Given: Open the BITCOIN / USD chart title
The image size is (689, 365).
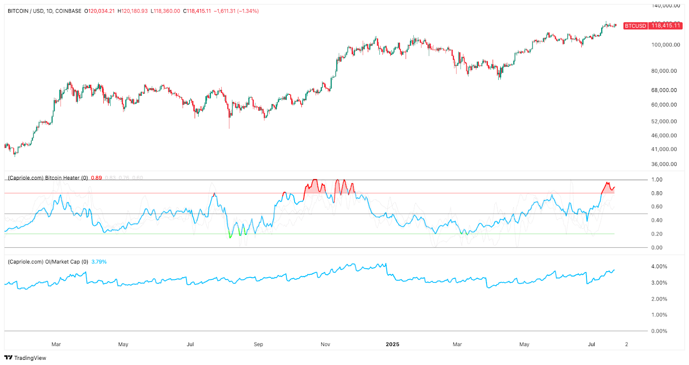Looking at the screenshot, I should [44, 11].
